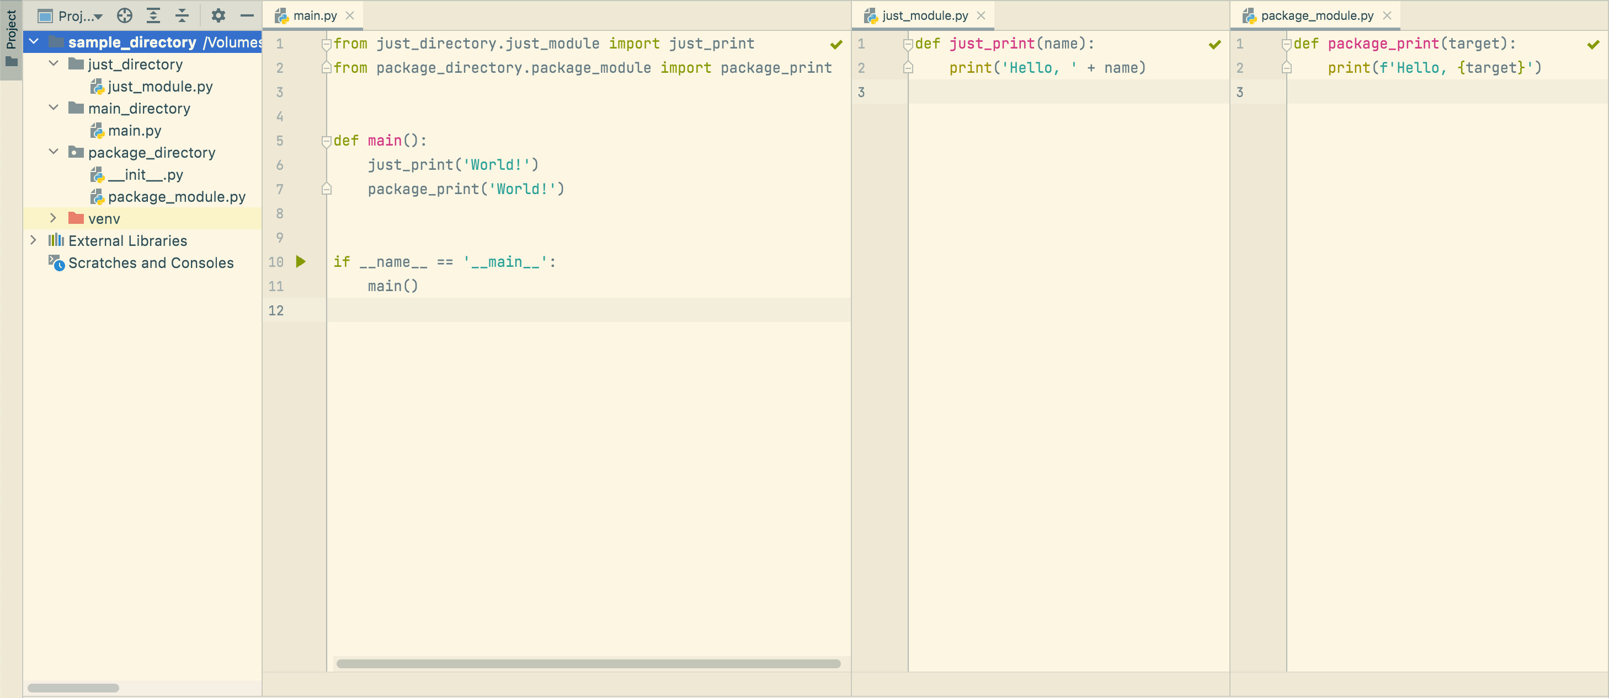The image size is (1609, 698).
Task: Toggle the Project tool window side tab
Action: point(11,37)
